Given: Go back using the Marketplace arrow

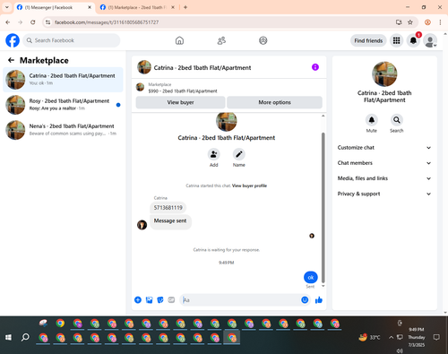Looking at the screenshot, I should [x=11, y=60].
